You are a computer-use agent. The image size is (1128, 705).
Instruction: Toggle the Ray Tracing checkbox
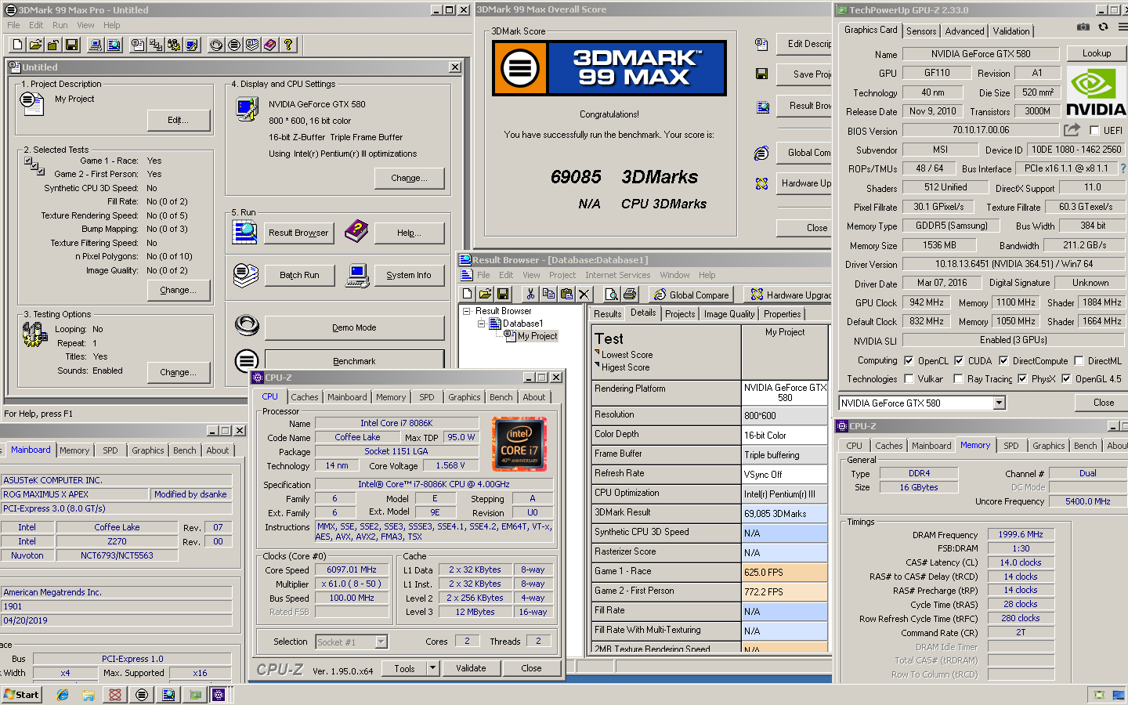(x=958, y=379)
